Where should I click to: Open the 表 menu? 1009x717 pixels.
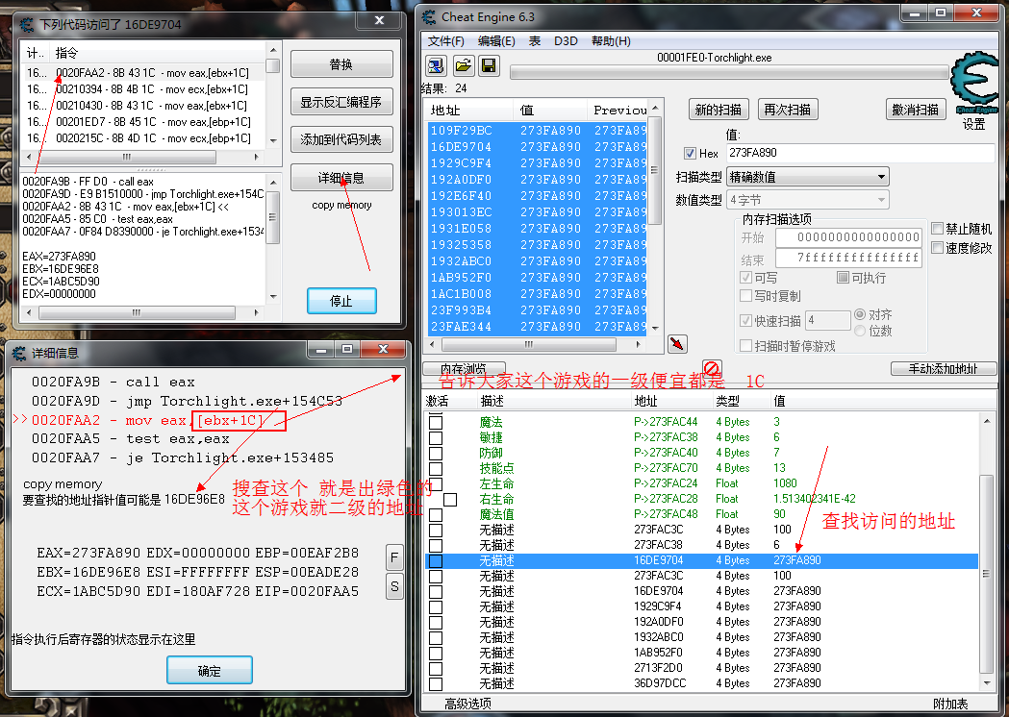(534, 41)
